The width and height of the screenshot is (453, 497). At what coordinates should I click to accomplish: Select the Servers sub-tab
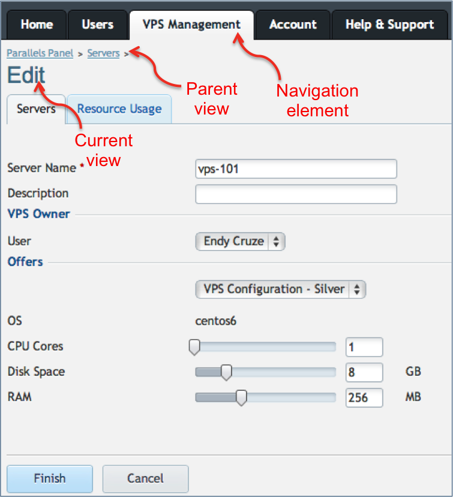36,109
